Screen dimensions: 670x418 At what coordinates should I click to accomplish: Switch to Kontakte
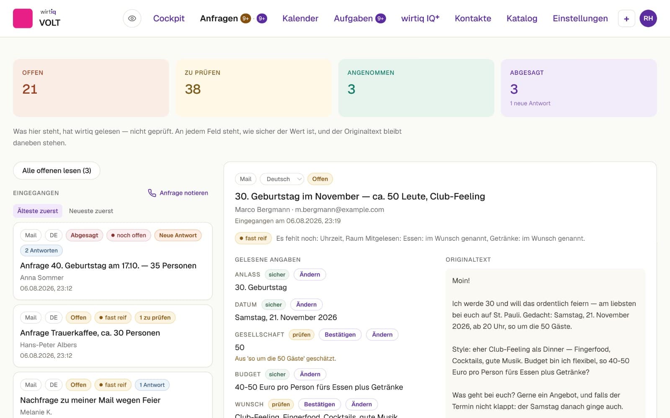[473, 18]
